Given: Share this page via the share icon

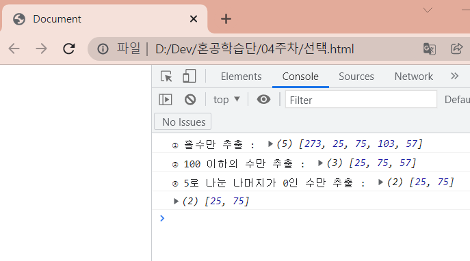Looking at the screenshot, I should pyautogui.click(x=456, y=49).
